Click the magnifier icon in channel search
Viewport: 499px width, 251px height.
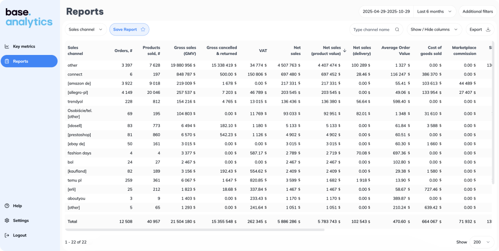coord(397,30)
